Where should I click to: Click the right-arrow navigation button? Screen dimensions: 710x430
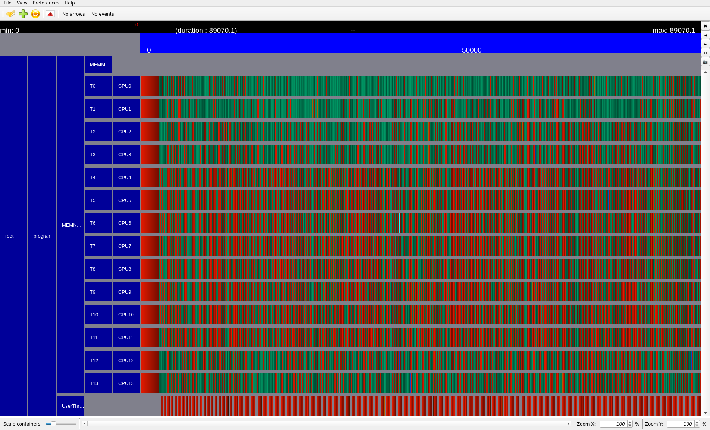pyautogui.click(x=705, y=44)
